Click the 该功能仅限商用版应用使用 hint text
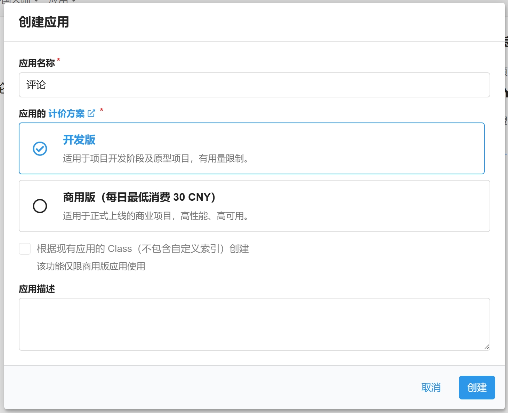The image size is (508, 413). click(x=91, y=267)
